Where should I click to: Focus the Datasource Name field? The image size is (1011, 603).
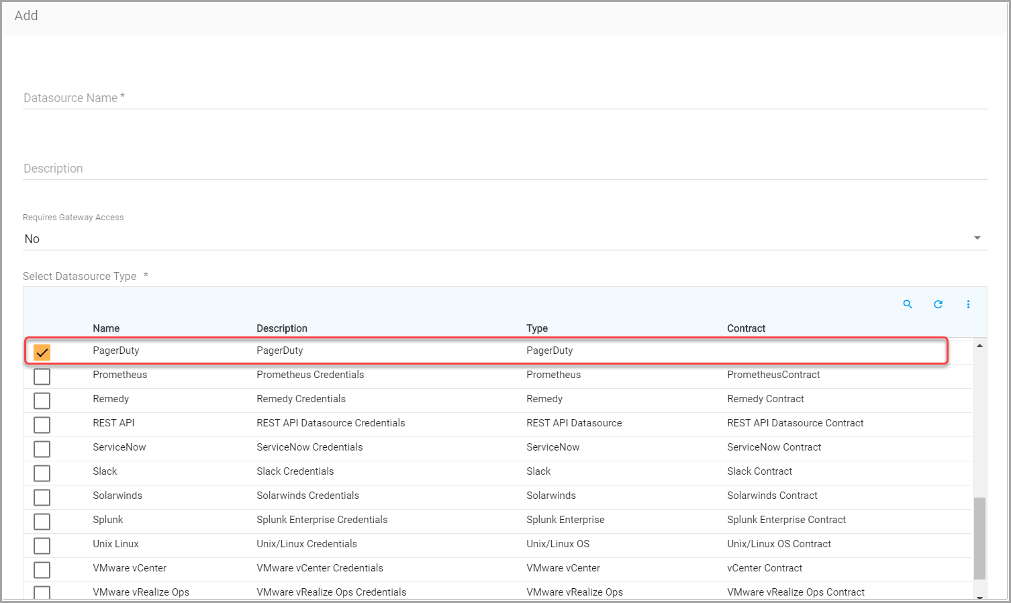(x=505, y=97)
